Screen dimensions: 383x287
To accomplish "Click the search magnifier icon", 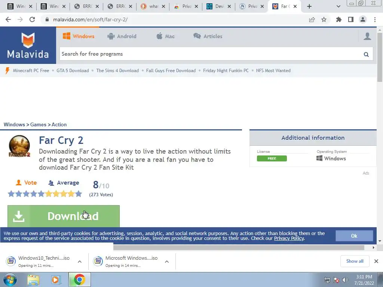I will 366,54.
